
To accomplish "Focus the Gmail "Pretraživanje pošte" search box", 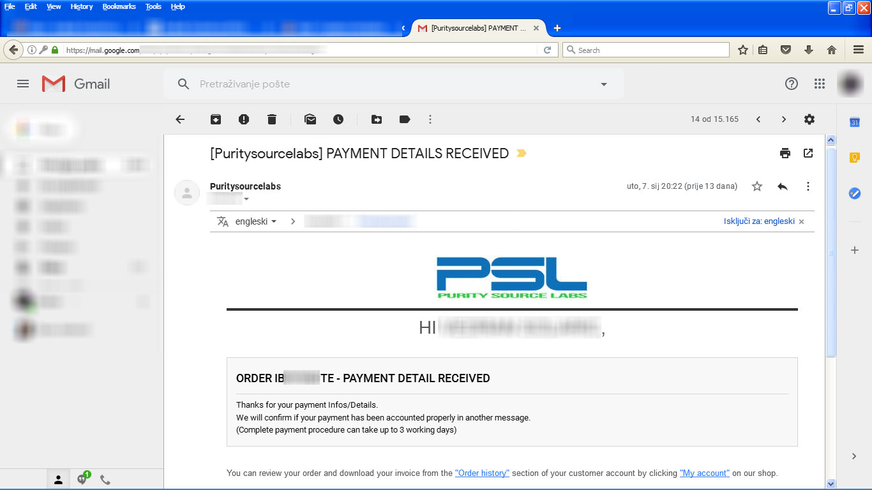I will pyautogui.click(x=393, y=84).
